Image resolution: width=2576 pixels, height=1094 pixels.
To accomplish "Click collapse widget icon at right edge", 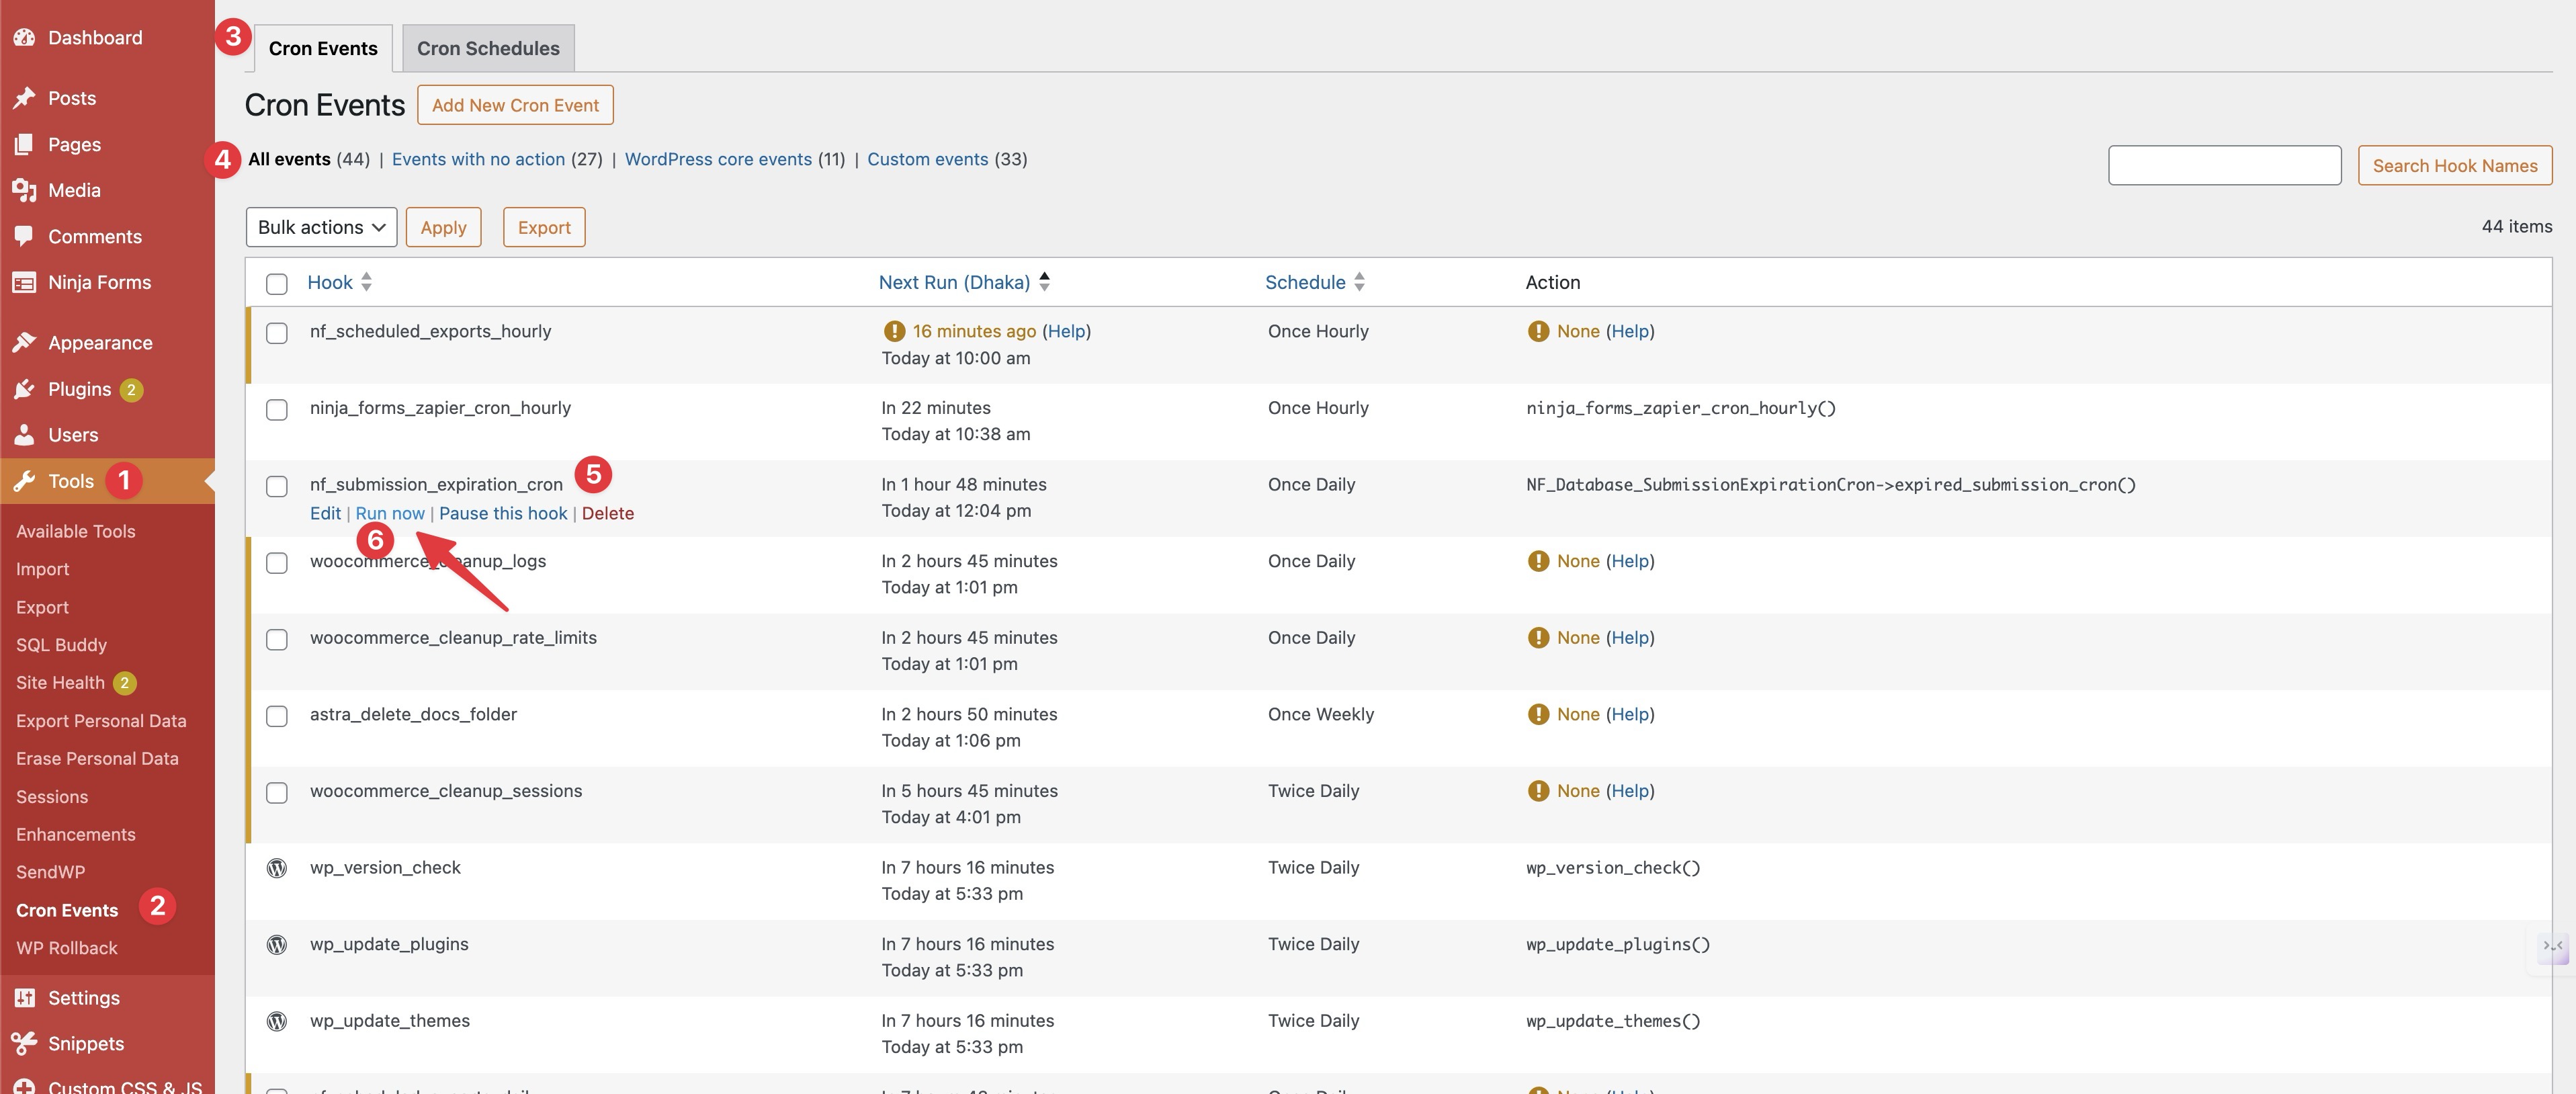I will coord(2552,946).
